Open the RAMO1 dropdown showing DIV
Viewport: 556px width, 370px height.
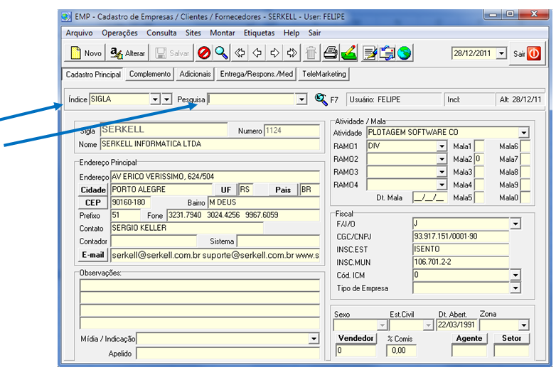pos(442,146)
